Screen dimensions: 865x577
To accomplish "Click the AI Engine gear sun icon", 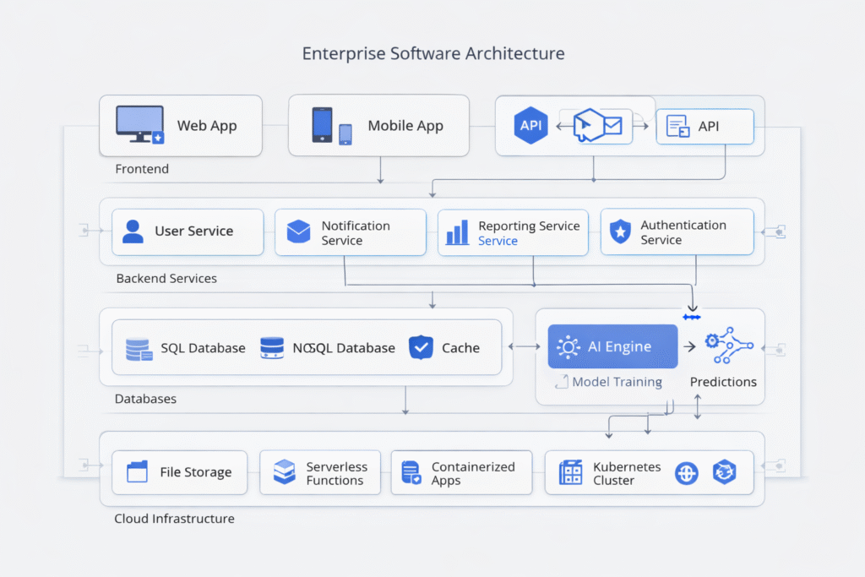I will 569,347.
